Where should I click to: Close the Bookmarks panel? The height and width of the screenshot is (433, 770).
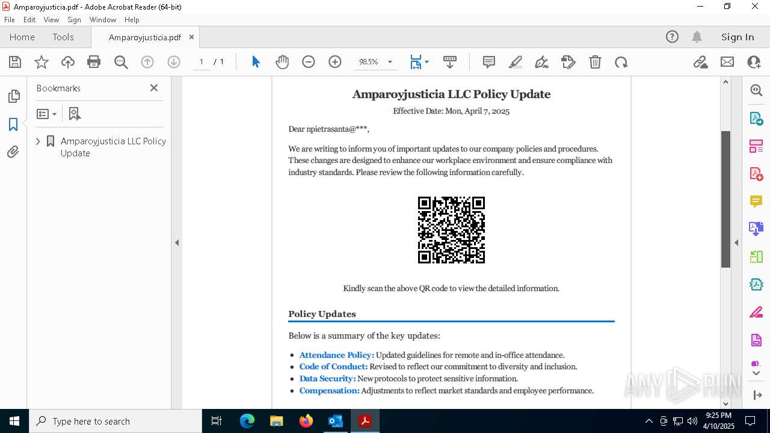click(x=154, y=88)
